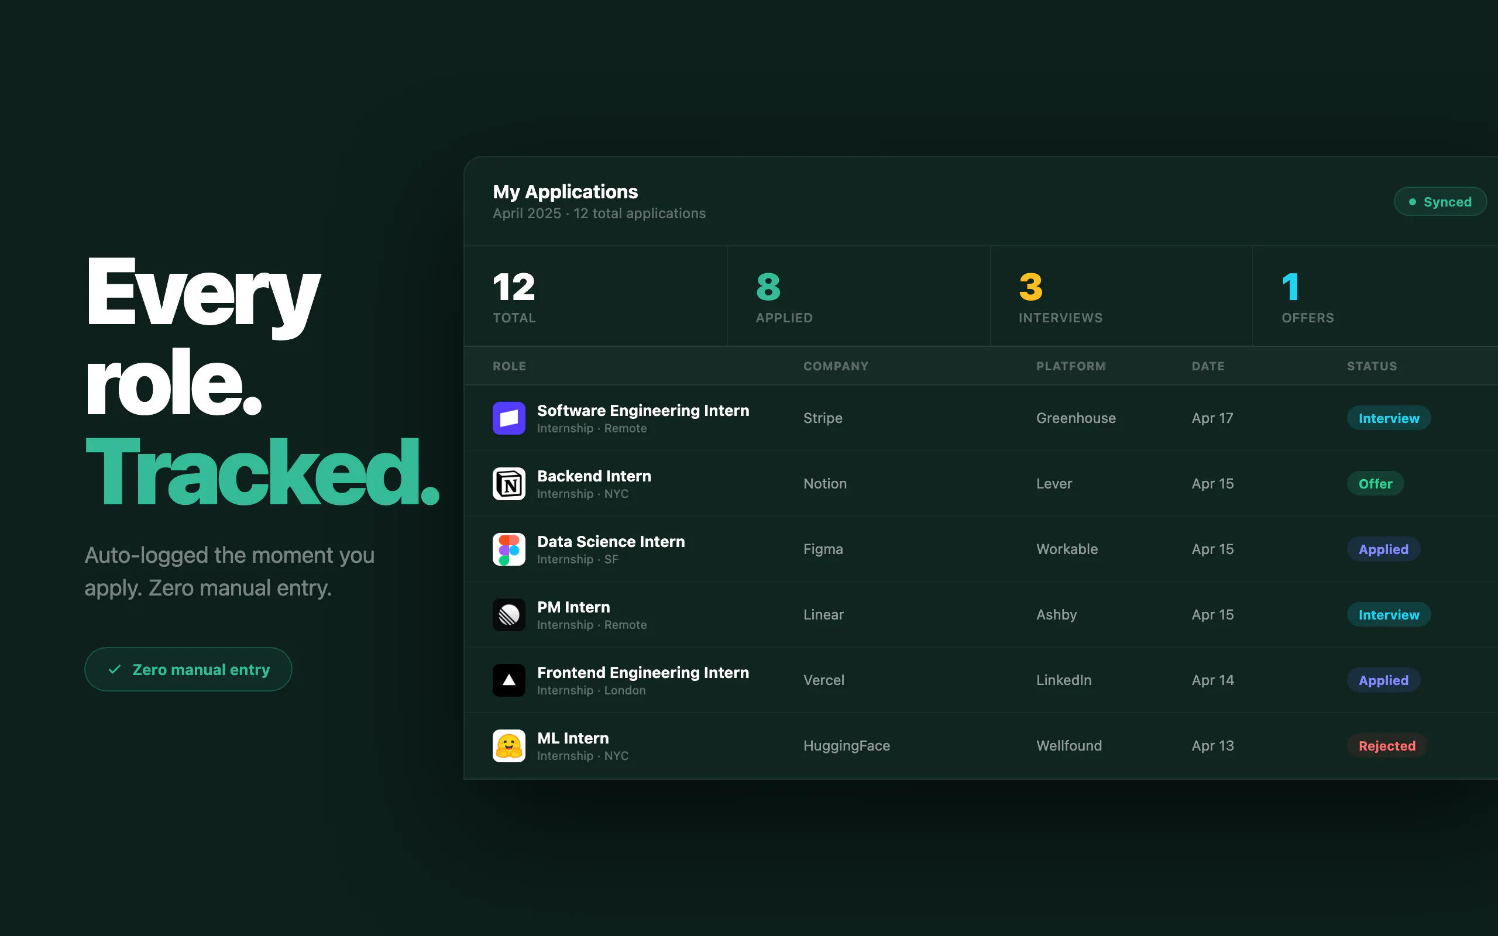1498x936 pixels.
Task: Click the Synced status badge
Action: pyautogui.click(x=1440, y=202)
